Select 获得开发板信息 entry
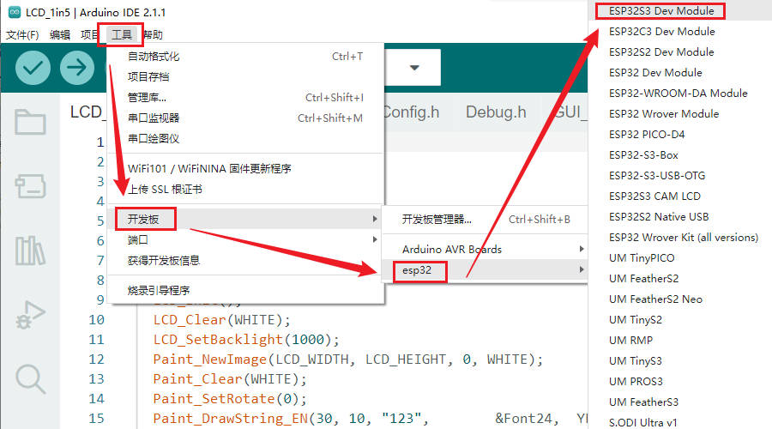 [x=245, y=260]
